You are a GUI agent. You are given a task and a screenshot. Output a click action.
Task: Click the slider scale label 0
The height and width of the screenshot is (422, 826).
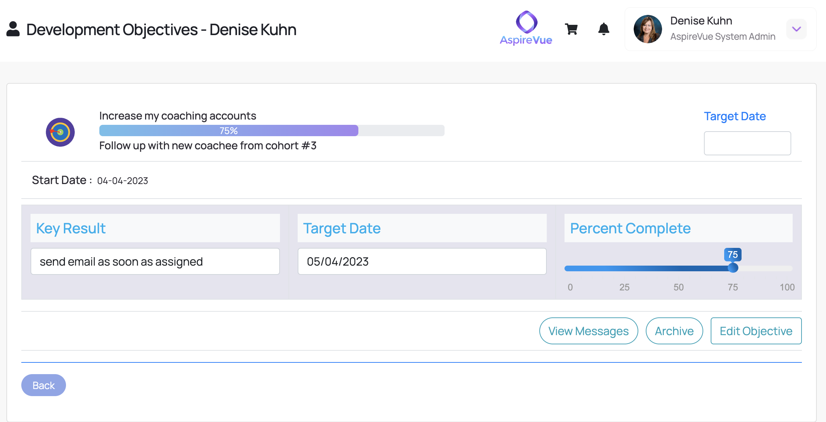click(x=570, y=287)
